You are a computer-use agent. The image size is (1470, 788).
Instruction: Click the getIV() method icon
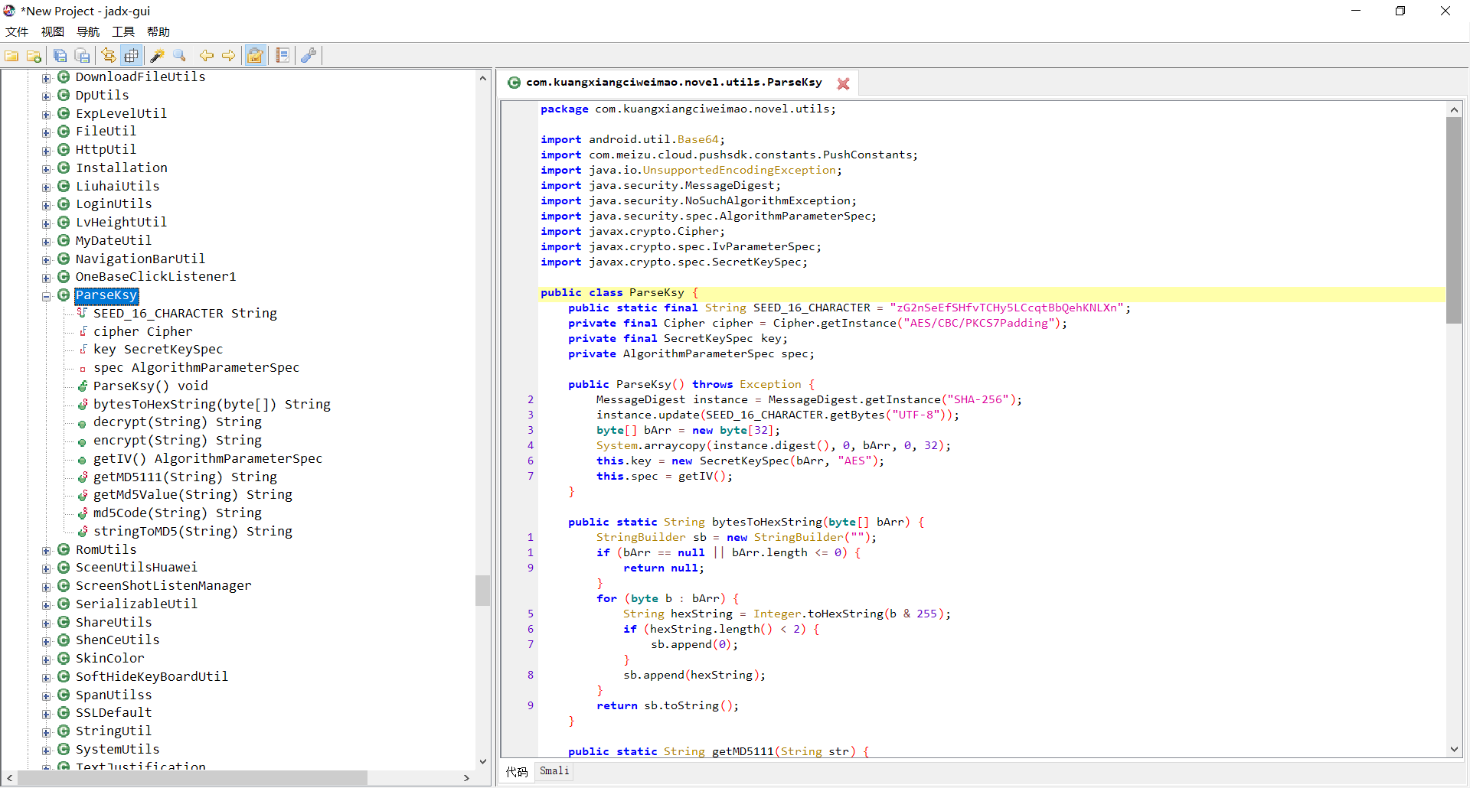tap(82, 460)
